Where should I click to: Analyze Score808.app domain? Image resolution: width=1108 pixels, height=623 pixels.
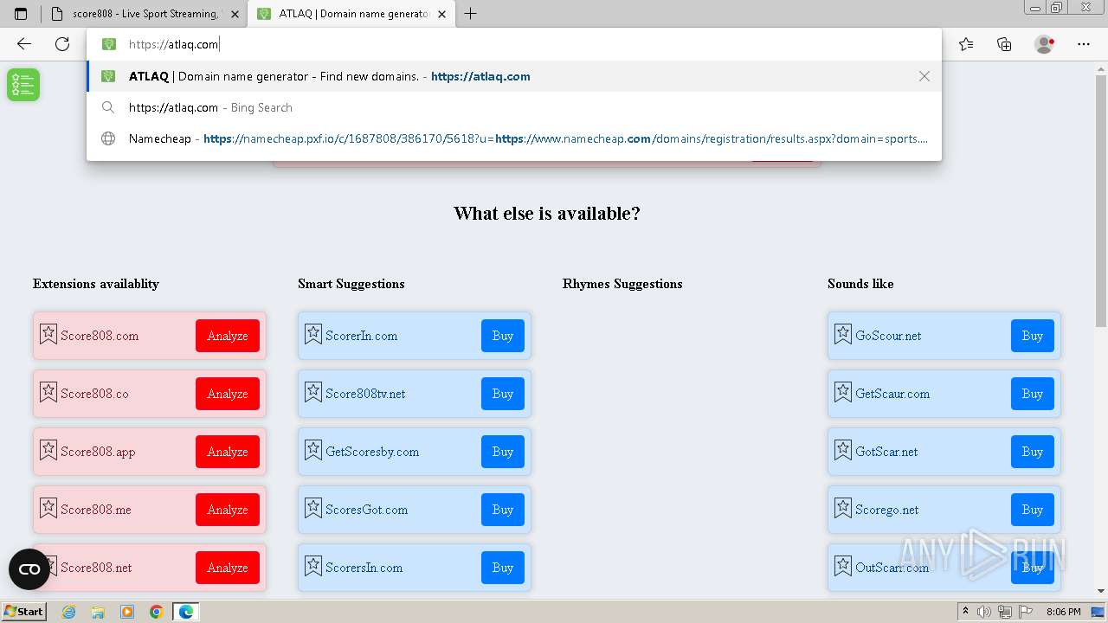[228, 452]
